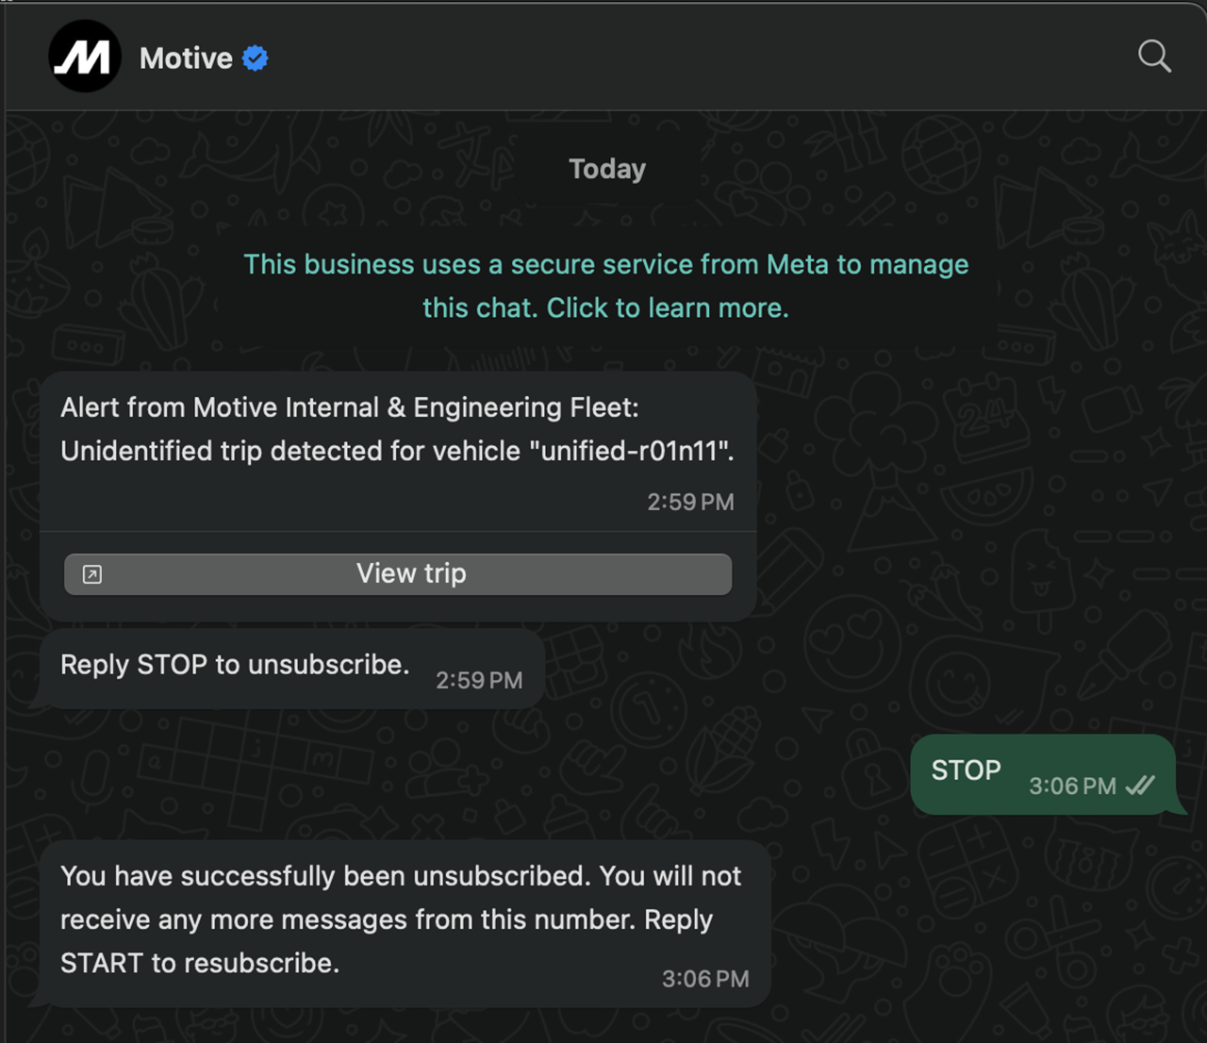Open the Motive contact name in header

point(186,58)
